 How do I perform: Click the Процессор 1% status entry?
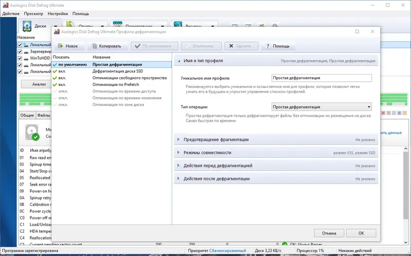[x=310, y=251]
